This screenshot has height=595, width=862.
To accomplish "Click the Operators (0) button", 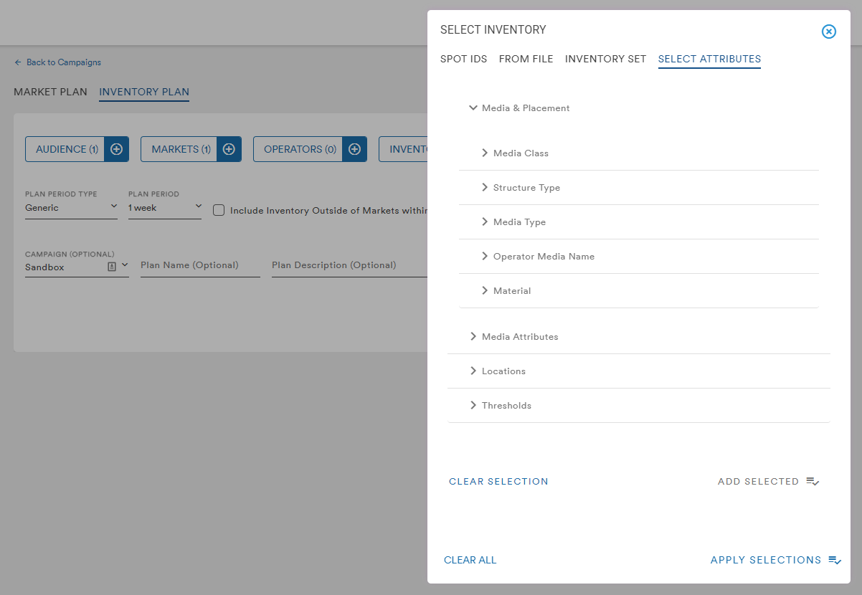I will [x=299, y=149].
